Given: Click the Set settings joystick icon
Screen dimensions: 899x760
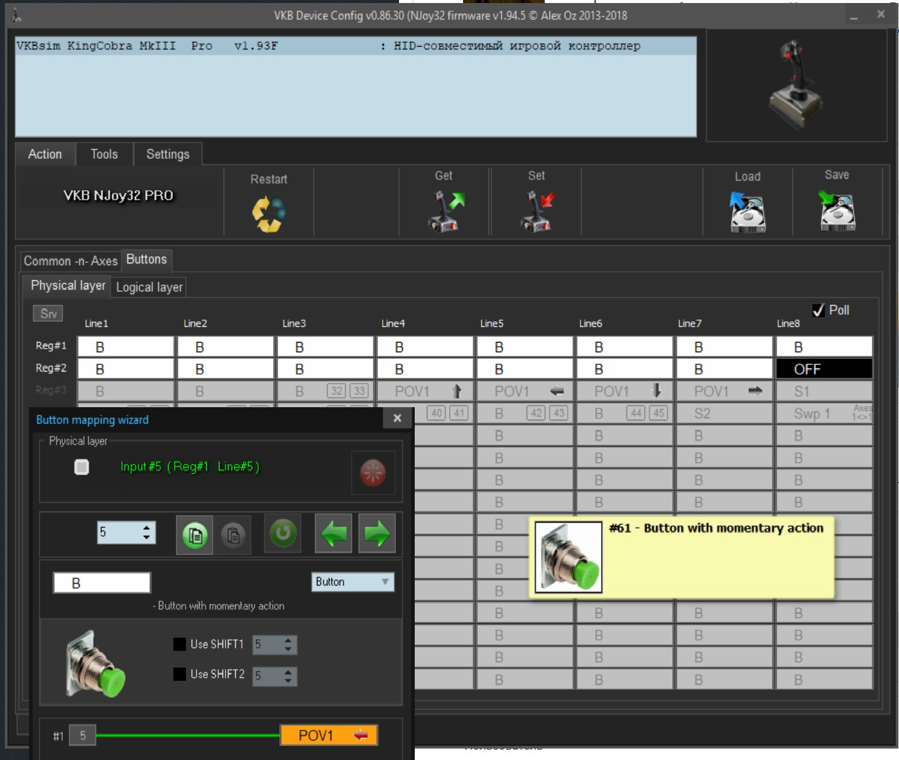Looking at the screenshot, I should (537, 211).
